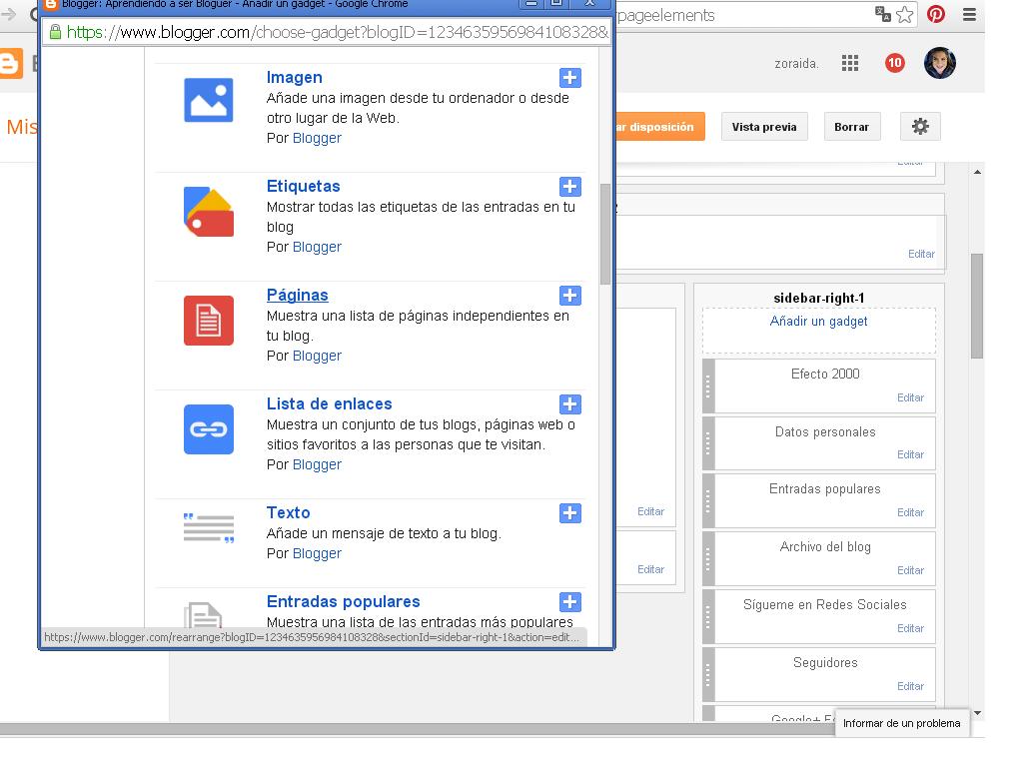Edit the Seguidores gadget
This screenshot has height=767, width=1023.
[911, 687]
